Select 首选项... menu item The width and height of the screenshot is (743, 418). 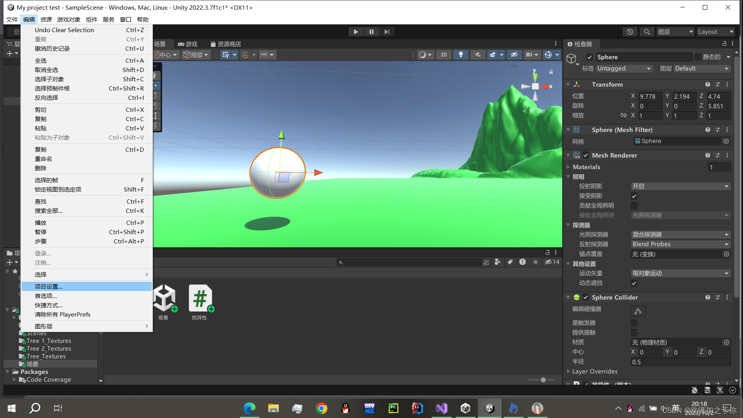[87, 296]
